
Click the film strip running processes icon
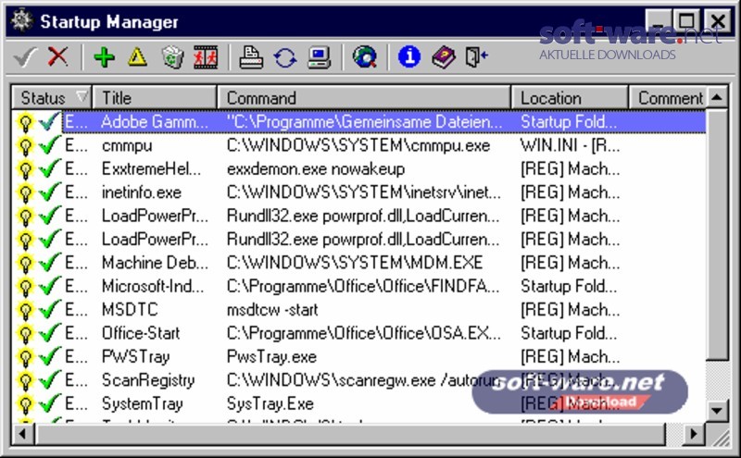pos(206,57)
